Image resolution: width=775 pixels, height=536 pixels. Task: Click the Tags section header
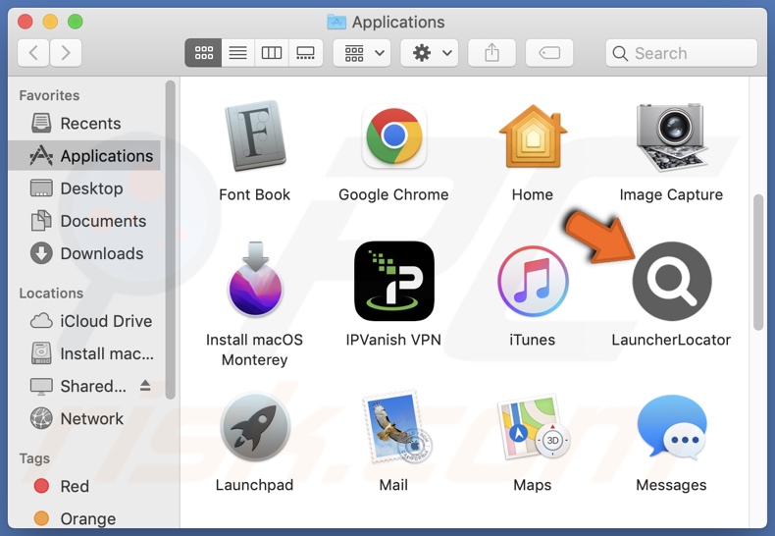34,458
